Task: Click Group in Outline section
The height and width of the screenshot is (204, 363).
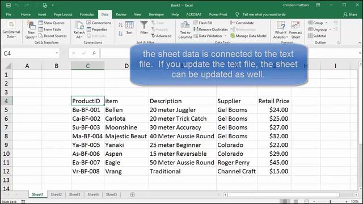Action: click(x=315, y=23)
